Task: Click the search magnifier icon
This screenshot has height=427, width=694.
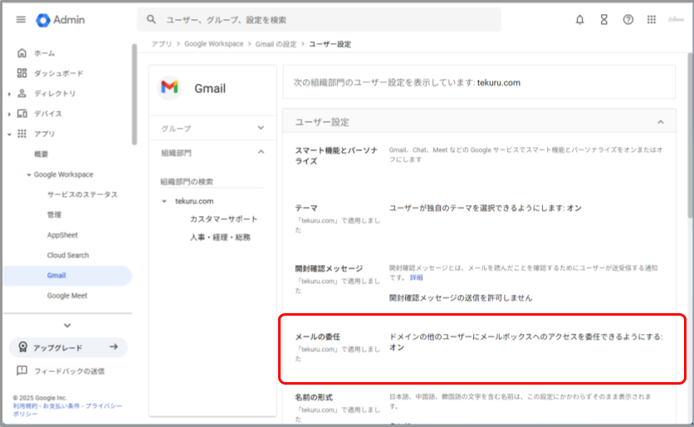Action: click(x=151, y=19)
